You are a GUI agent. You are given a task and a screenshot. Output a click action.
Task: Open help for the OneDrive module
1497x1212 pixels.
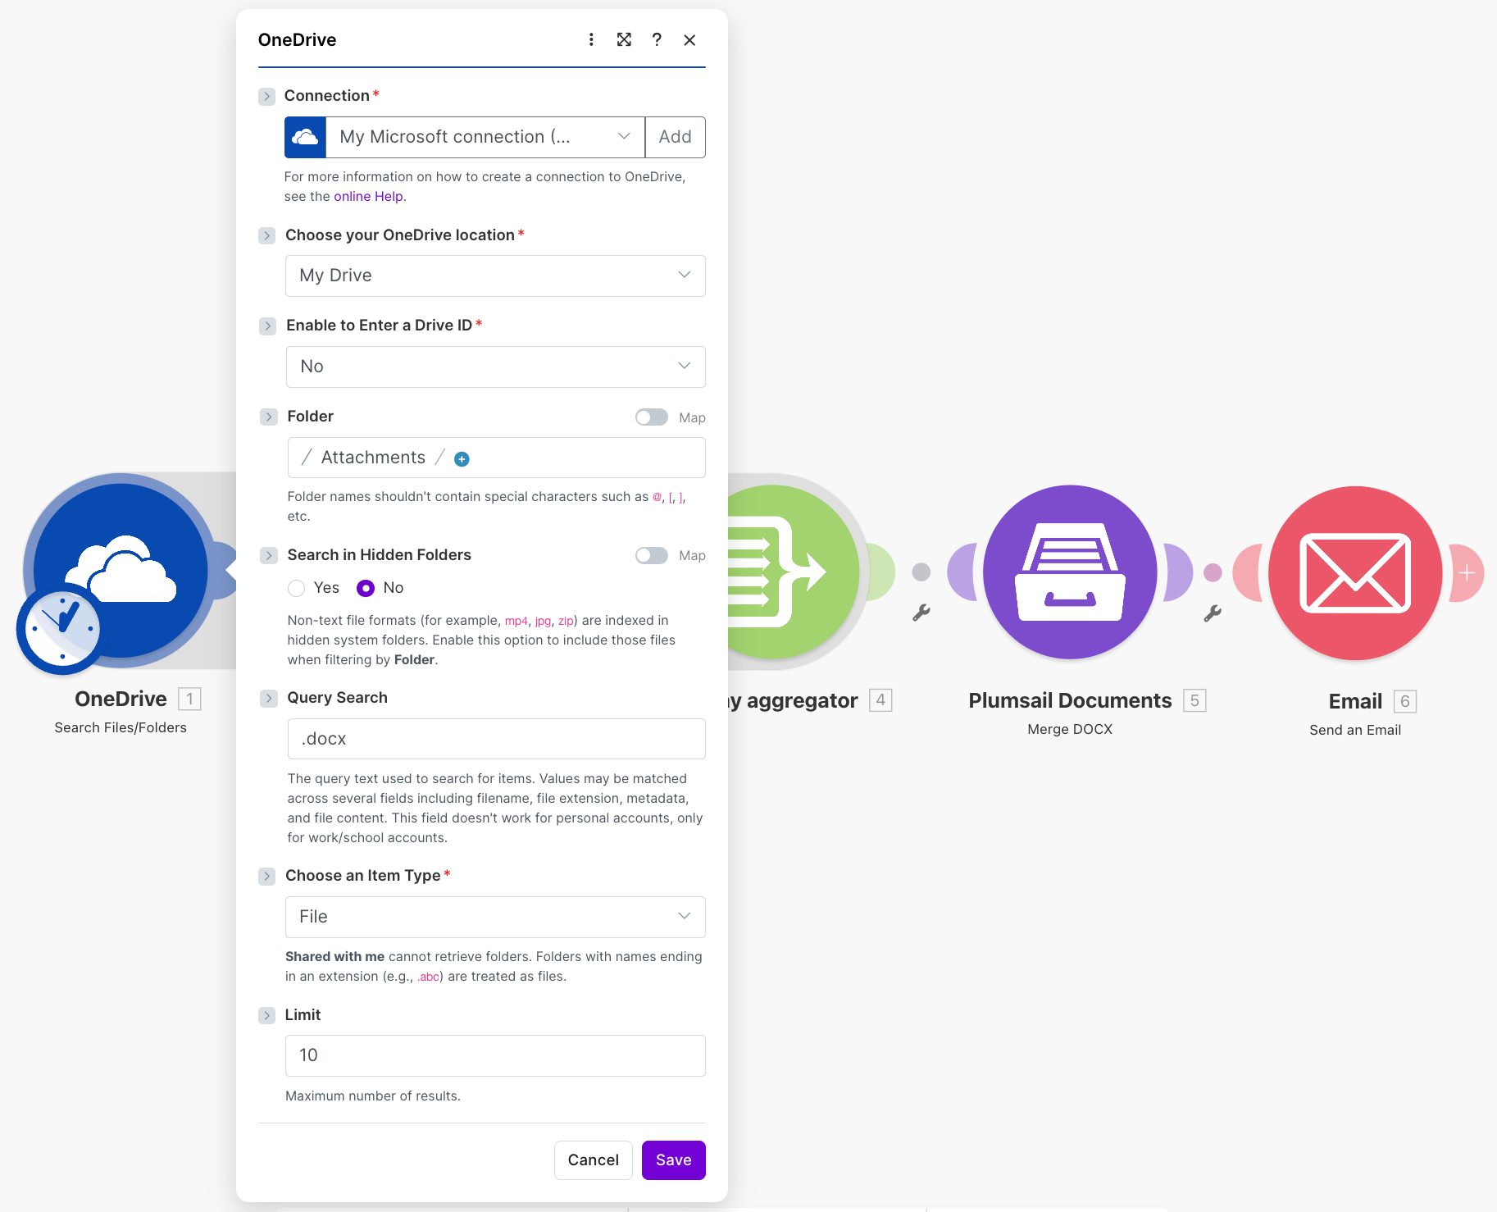point(657,39)
